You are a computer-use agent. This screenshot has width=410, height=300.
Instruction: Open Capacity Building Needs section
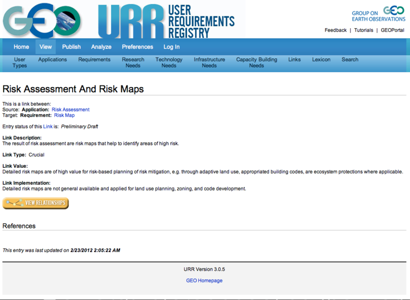coord(256,62)
